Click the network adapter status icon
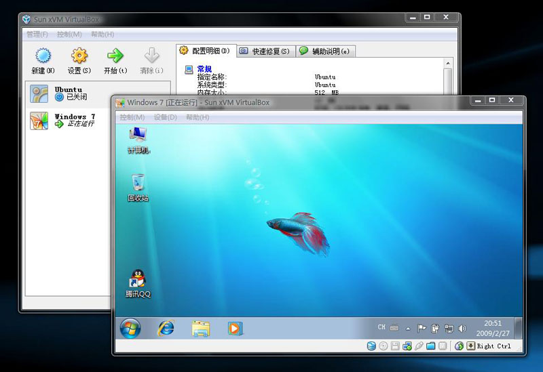This screenshot has width=543, height=372. pyautogui.click(x=407, y=346)
